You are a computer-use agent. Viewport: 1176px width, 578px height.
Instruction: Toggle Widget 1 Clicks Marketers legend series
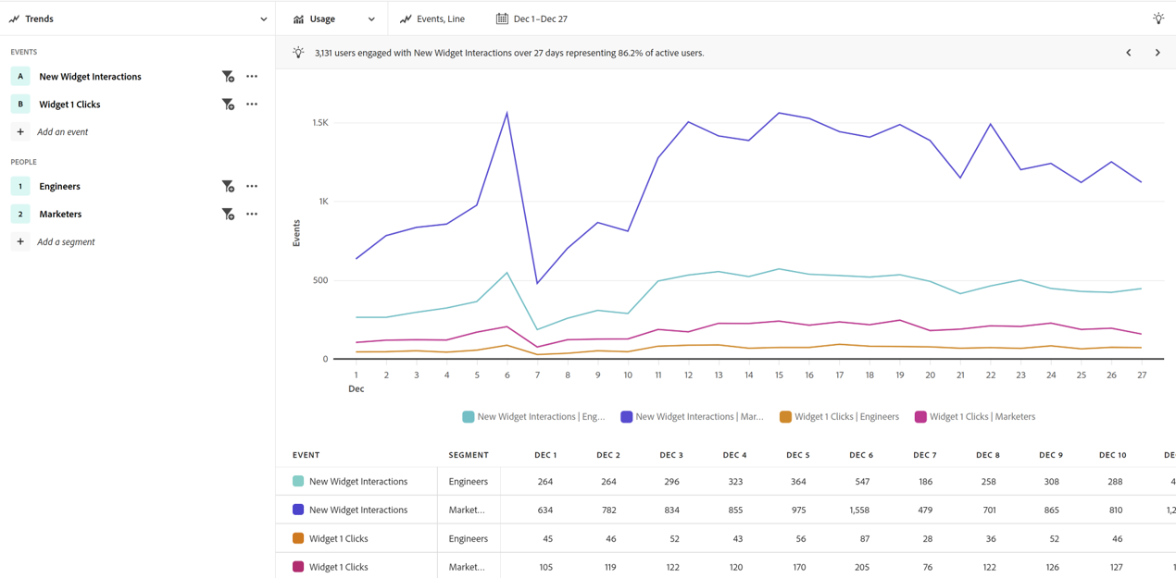pos(975,417)
